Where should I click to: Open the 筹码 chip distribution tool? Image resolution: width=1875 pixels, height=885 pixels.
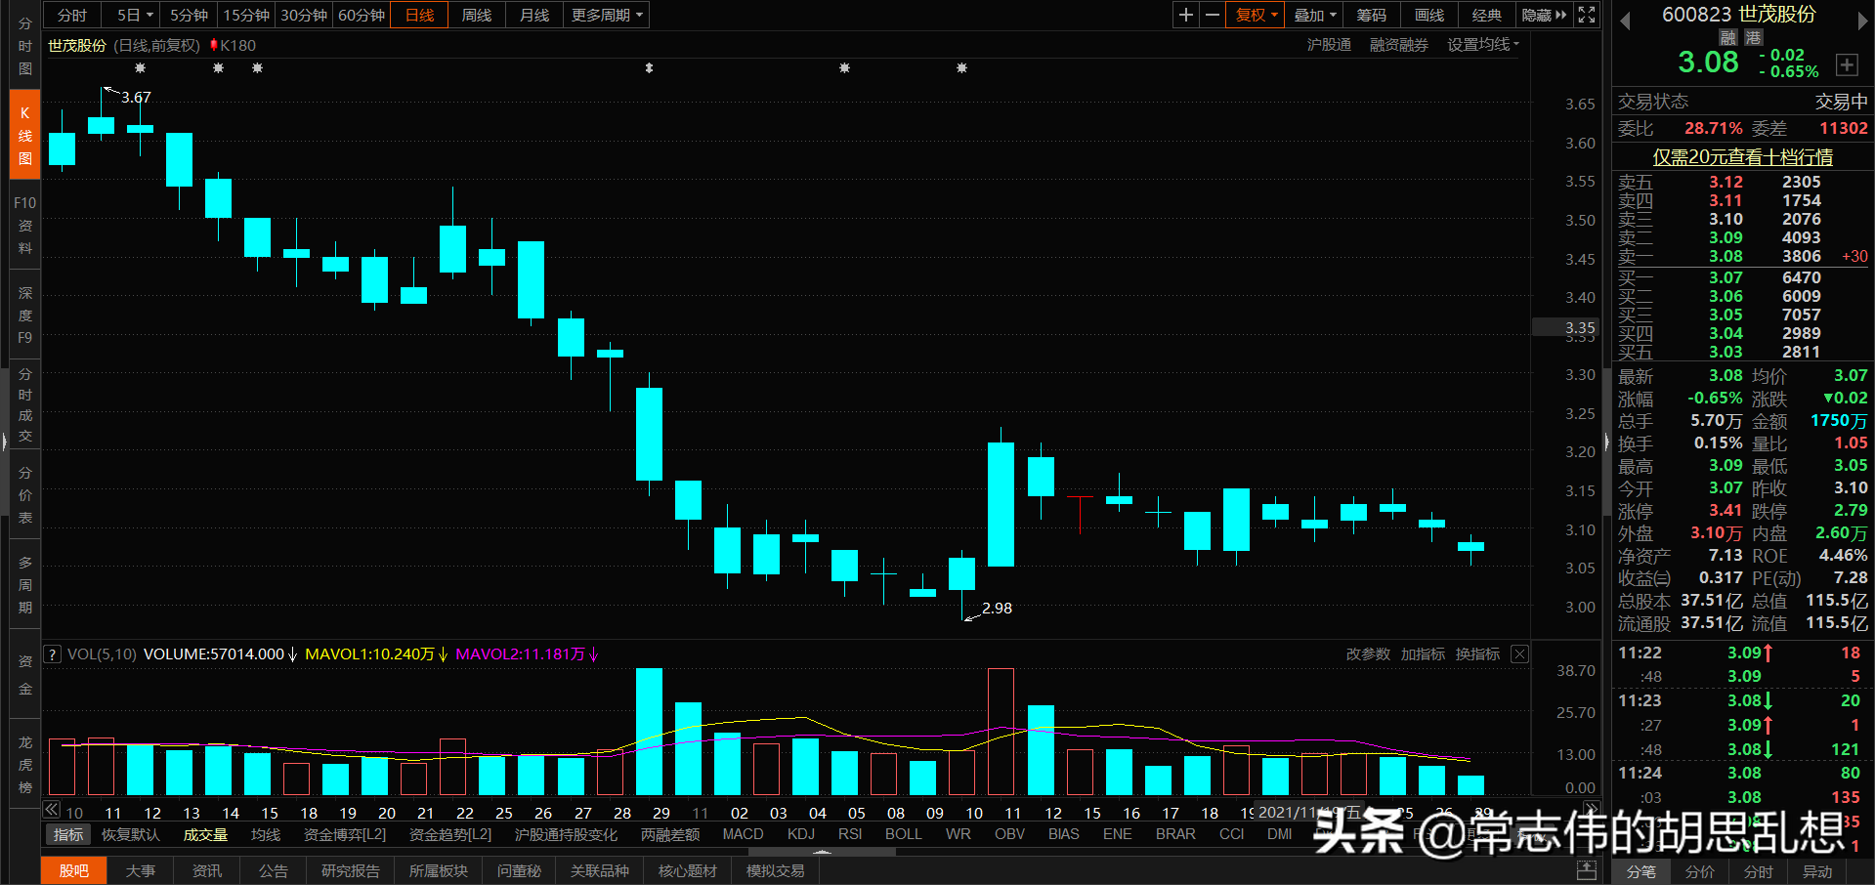(1370, 15)
